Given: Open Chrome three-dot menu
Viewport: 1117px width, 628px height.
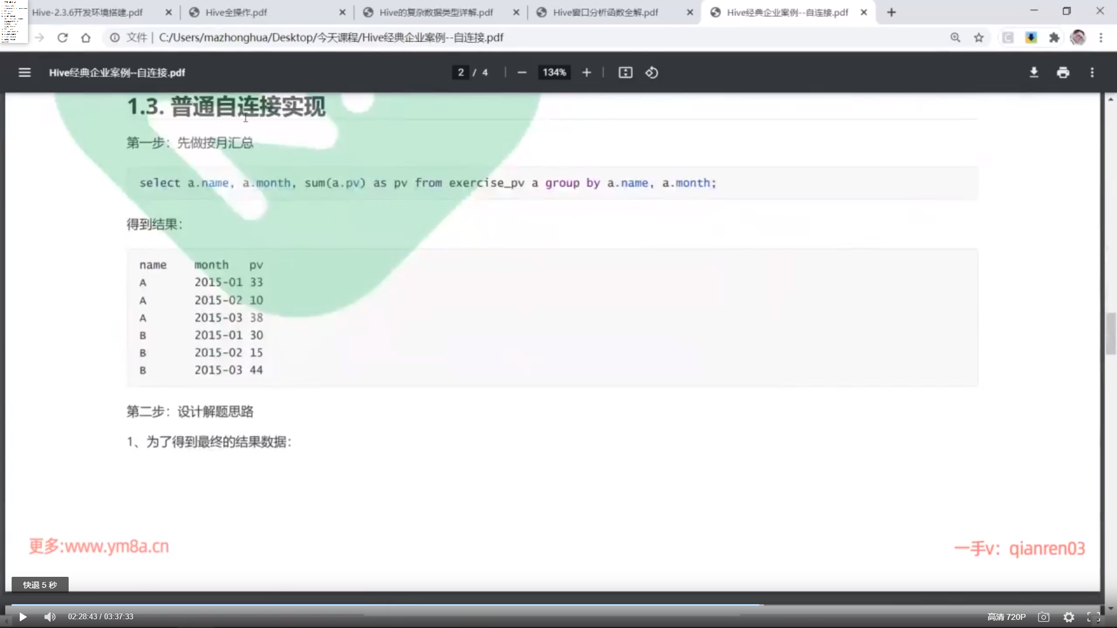Looking at the screenshot, I should 1101,38.
